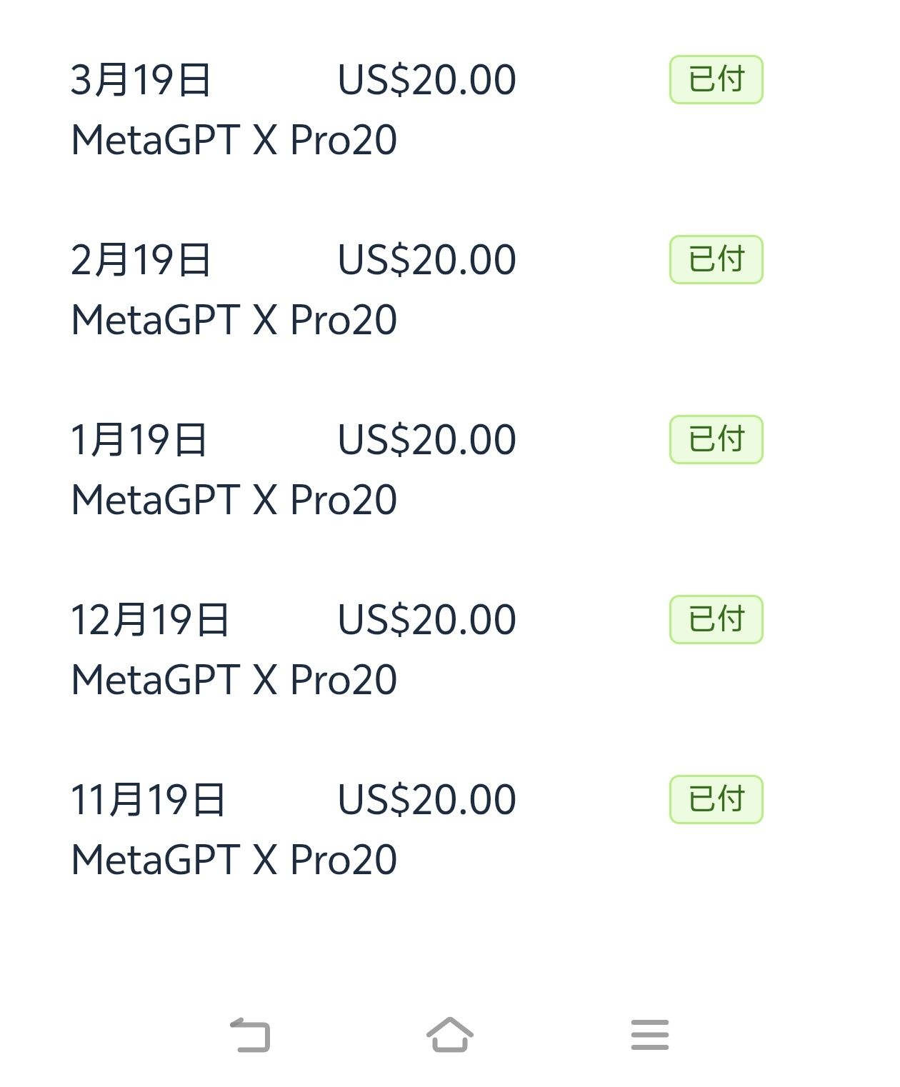This screenshot has width=900, height=1087.
Task: Tap the paid badge for March 19
Action: click(716, 79)
